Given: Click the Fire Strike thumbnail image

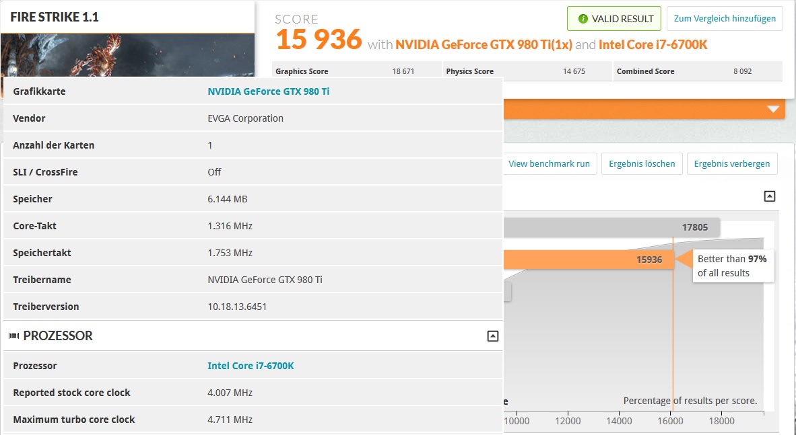Looking at the screenshot, I should 127,54.
